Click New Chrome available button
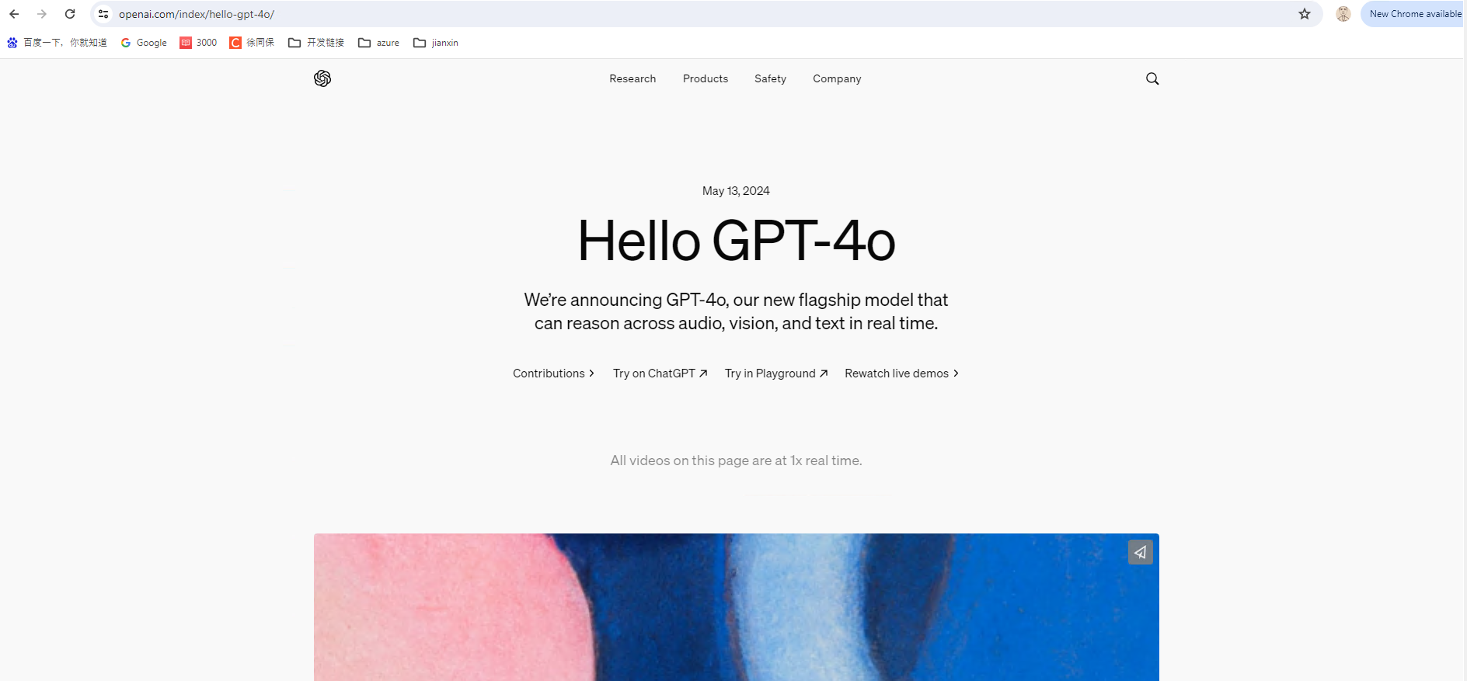Image resolution: width=1467 pixels, height=681 pixels. [1414, 14]
